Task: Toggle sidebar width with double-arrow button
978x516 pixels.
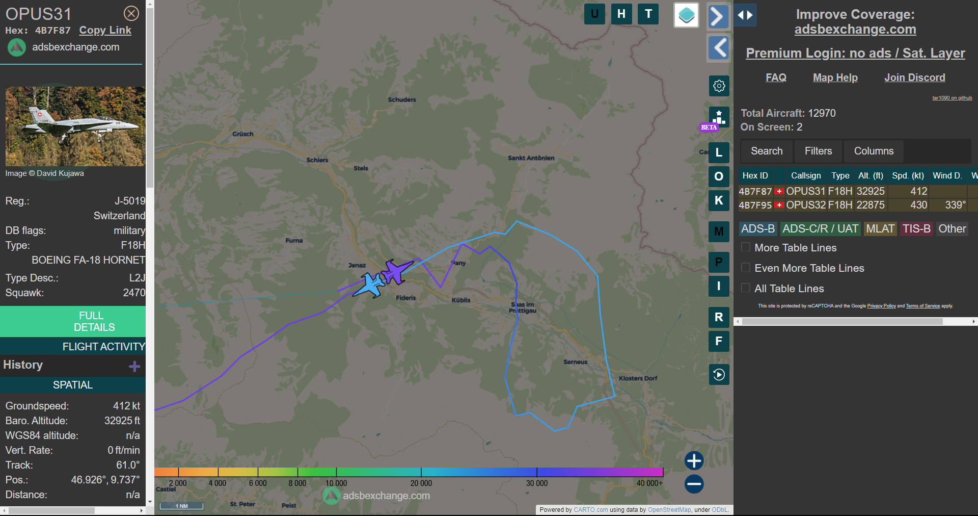Action: pyautogui.click(x=745, y=15)
